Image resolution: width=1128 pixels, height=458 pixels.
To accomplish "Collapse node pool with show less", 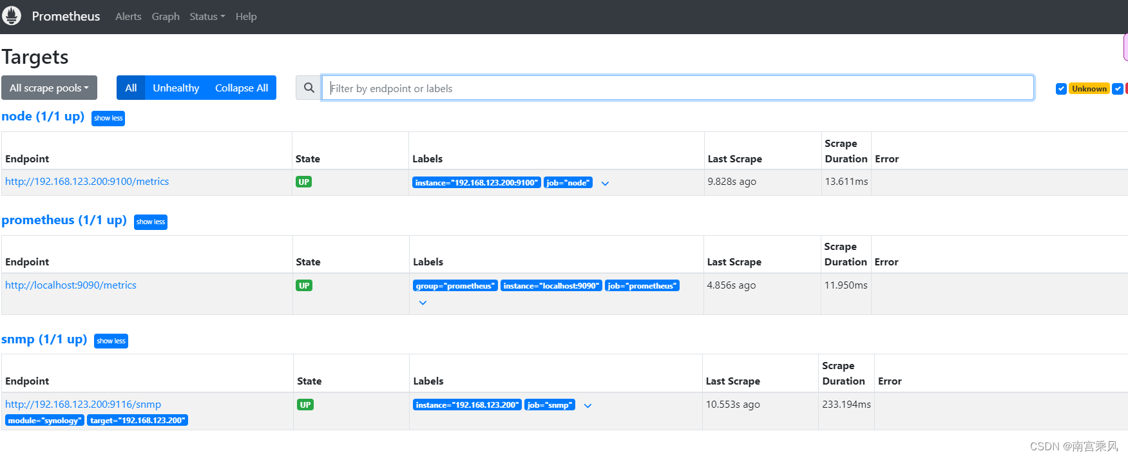I will pos(108,119).
